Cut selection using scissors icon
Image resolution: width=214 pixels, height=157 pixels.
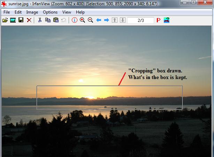coord(40,20)
